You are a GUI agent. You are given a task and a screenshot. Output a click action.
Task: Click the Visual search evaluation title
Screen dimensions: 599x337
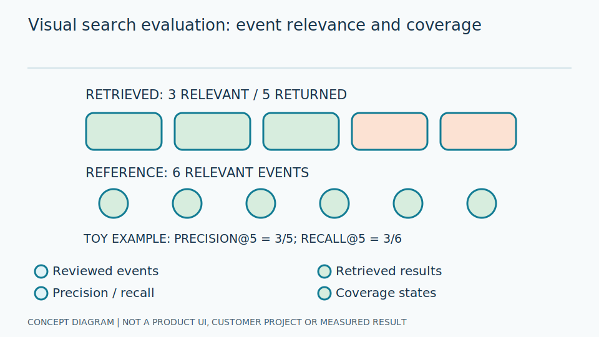pos(255,25)
